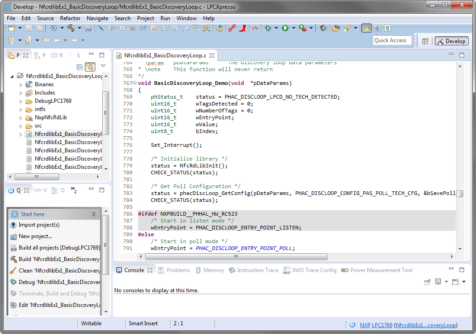The height and width of the screenshot is (334, 476).
Task: Click the green Run button icon
Action: [285, 28]
